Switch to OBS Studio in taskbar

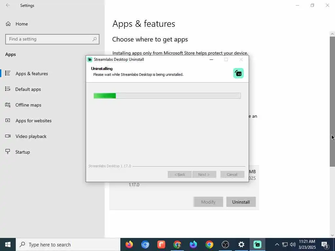[225, 244]
